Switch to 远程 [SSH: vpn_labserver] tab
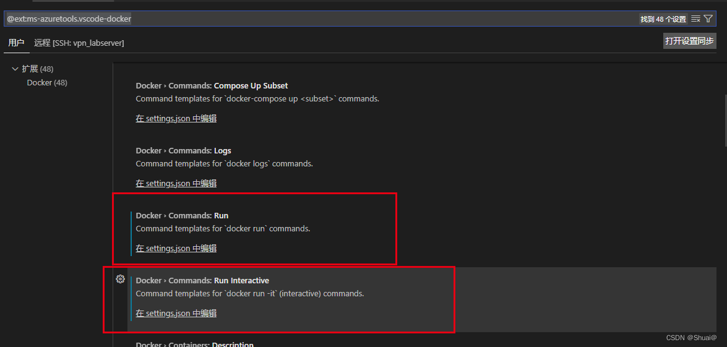The height and width of the screenshot is (347, 727). (x=79, y=43)
